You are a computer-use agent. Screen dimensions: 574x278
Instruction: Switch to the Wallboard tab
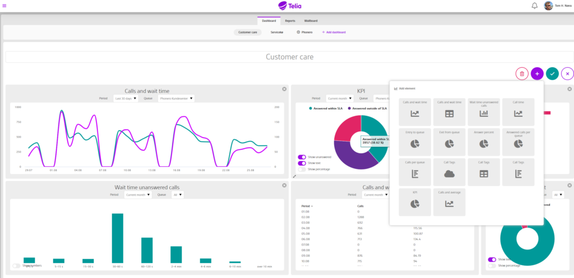[311, 21]
